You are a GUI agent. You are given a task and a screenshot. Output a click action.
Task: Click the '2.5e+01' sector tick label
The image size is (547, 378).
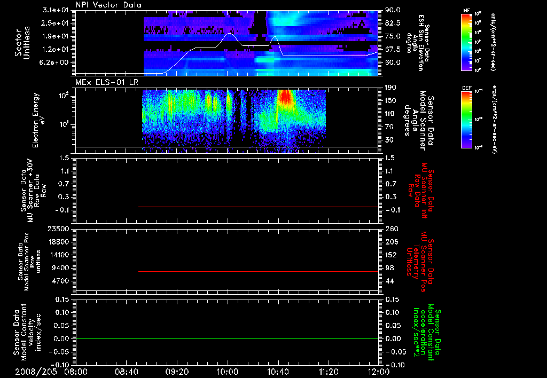(55, 23)
